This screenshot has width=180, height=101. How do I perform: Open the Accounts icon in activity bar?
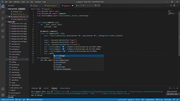[x=3, y=89]
